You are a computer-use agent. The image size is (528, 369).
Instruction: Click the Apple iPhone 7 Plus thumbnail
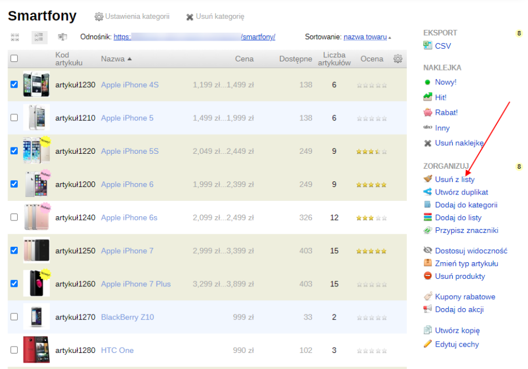36,283
